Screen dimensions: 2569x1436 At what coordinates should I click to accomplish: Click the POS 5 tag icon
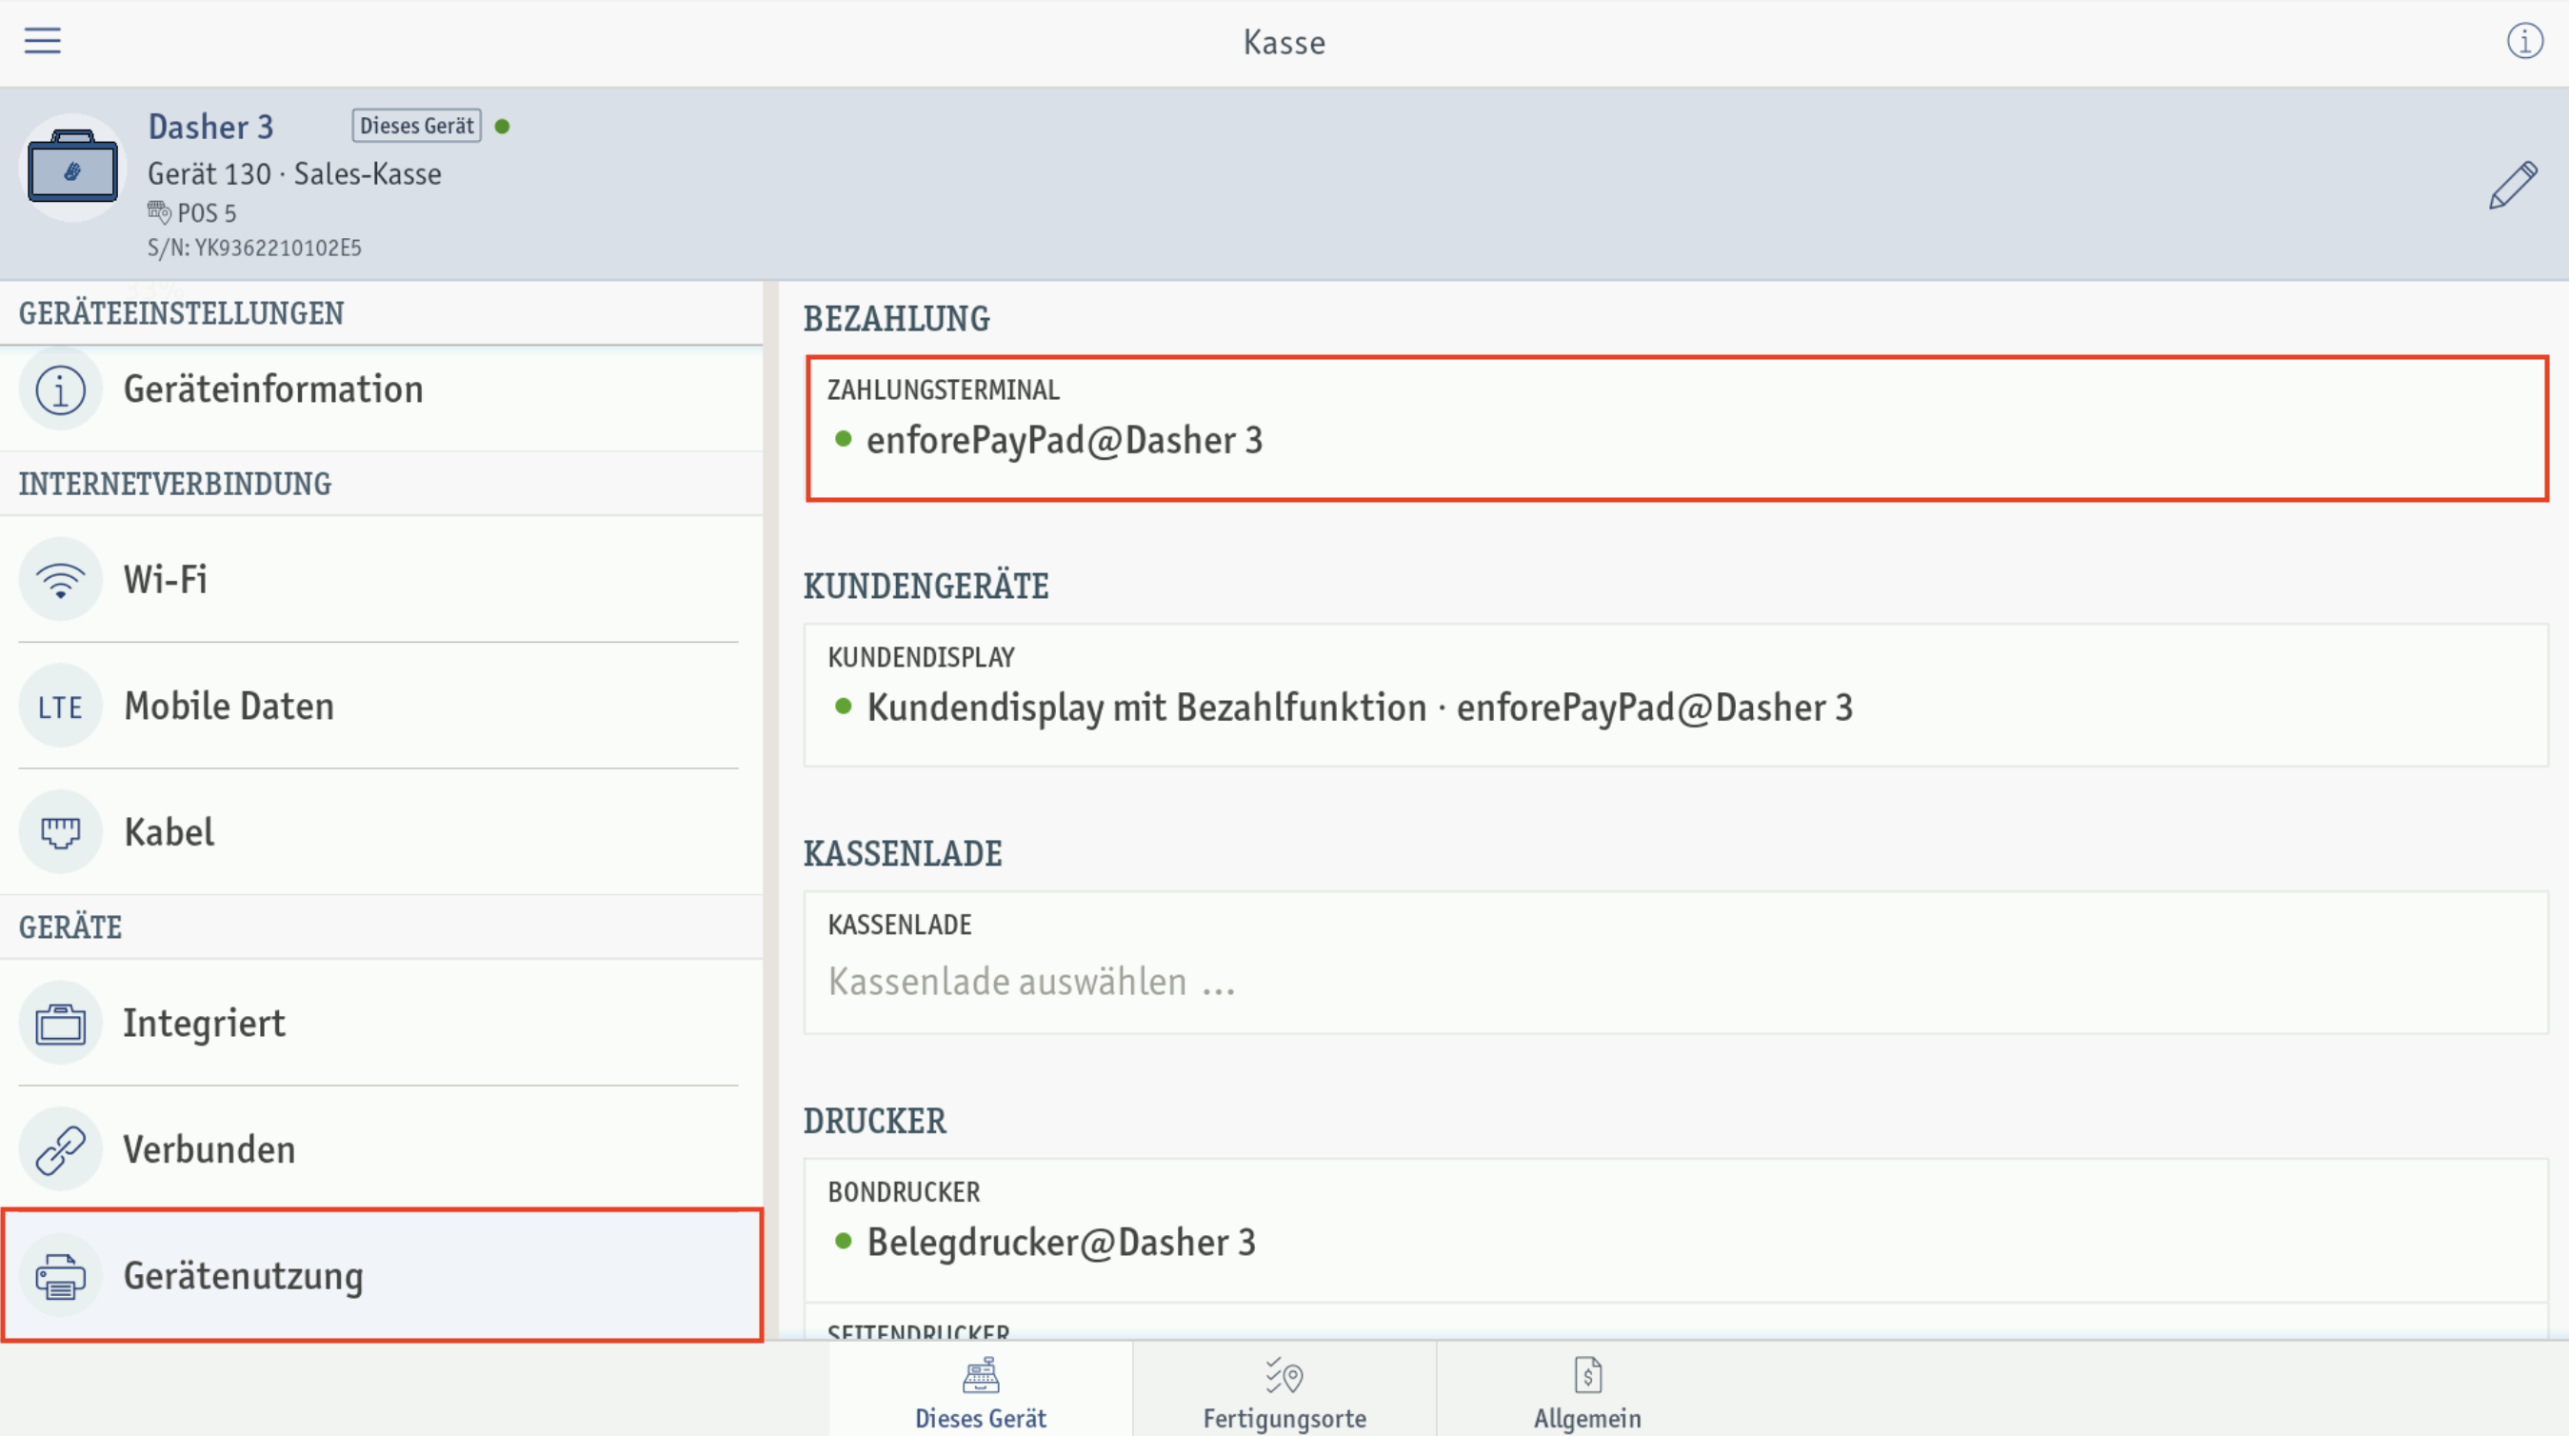pos(159,212)
